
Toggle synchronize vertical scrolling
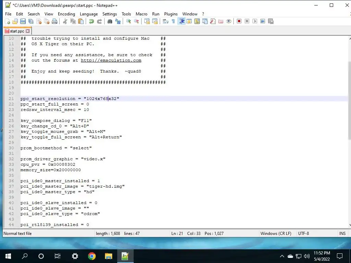147,22
